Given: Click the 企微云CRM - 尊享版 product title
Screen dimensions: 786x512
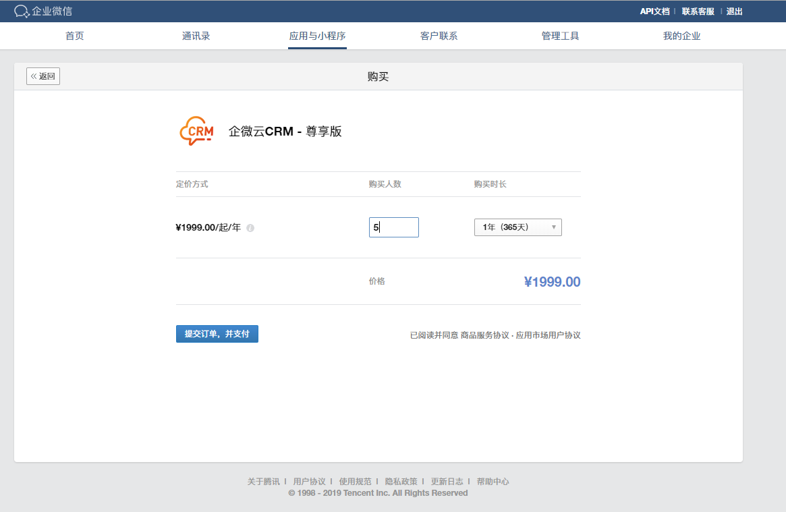Looking at the screenshot, I should [285, 132].
